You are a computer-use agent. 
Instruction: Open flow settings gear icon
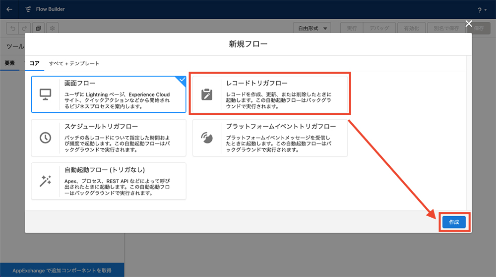click(x=52, y=28)
